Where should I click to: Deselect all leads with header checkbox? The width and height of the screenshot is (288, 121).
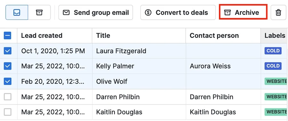tap(8, 35)
